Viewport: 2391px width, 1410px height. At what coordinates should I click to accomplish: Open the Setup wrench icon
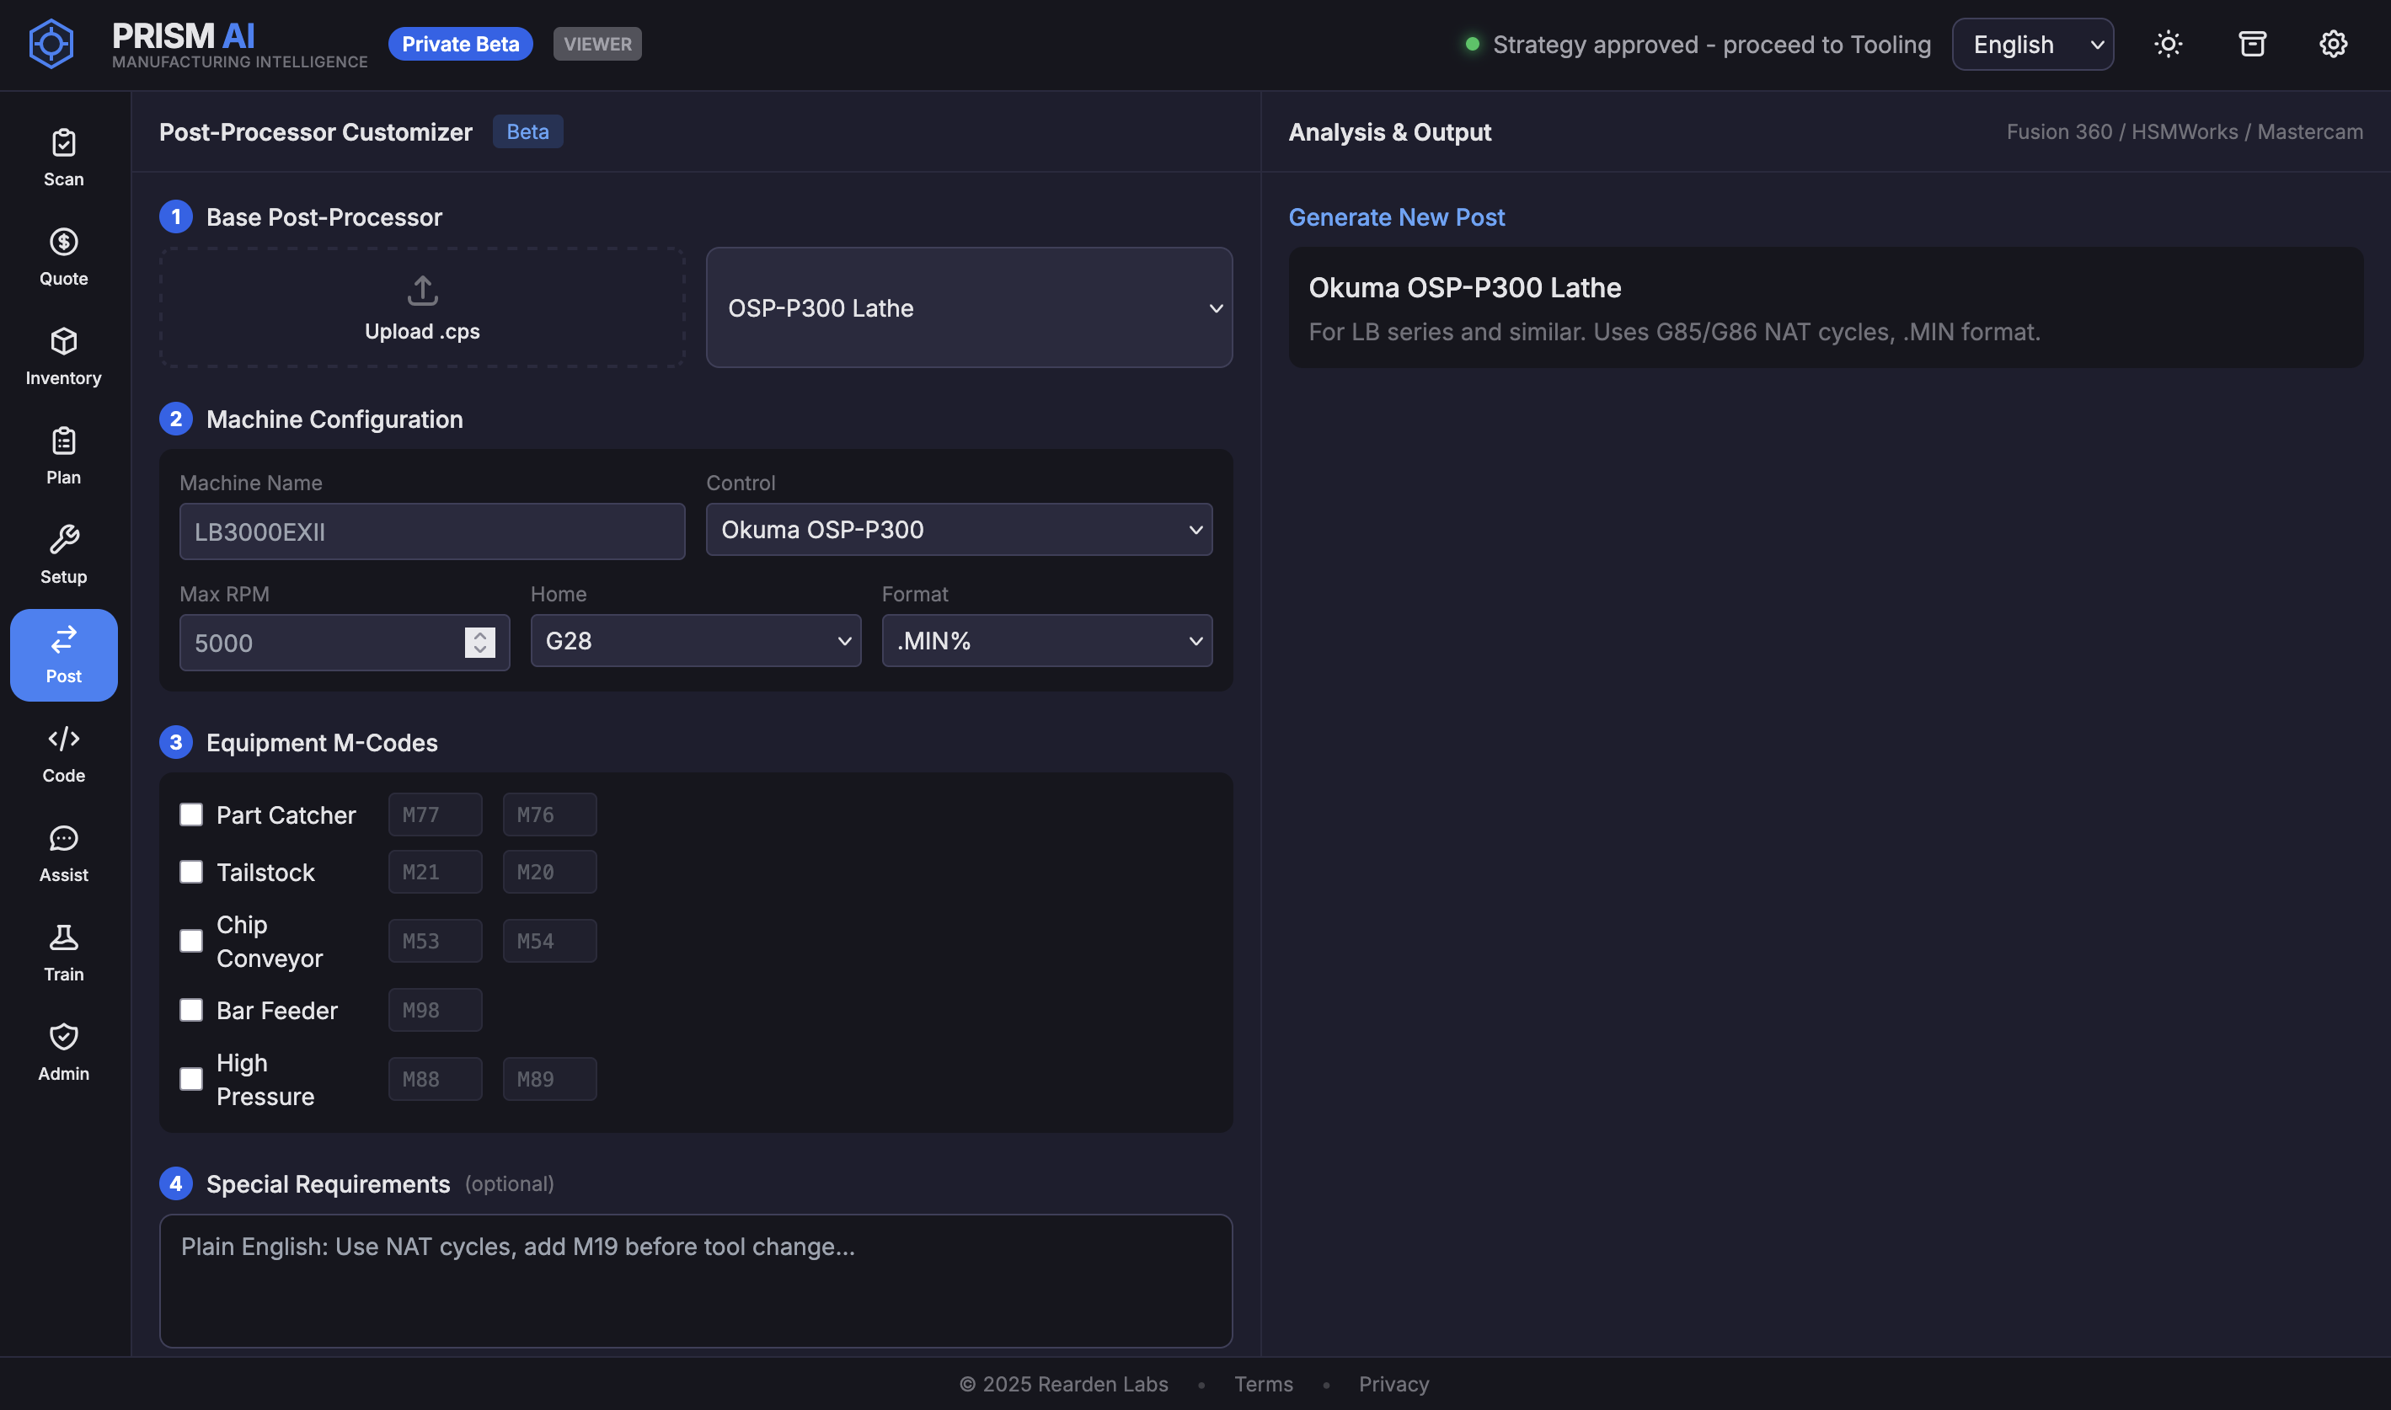64,555
